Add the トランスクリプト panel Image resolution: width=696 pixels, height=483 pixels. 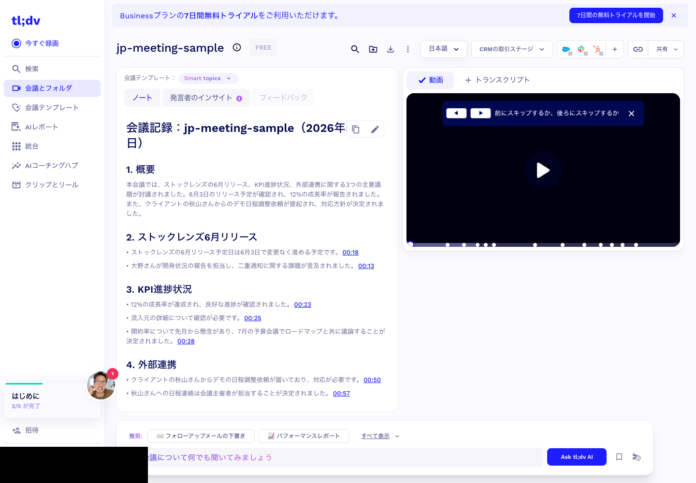497,80
